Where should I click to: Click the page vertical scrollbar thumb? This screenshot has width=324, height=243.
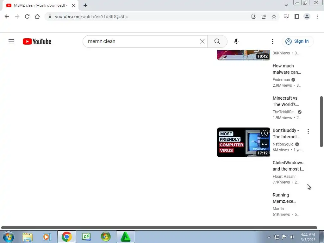pos(321,122)
